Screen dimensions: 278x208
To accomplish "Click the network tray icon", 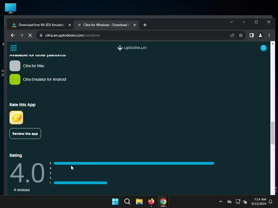I will click(238, 201).
